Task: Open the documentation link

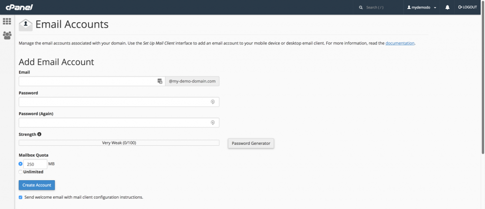Action: pyautogui.click(x=400, y=43)
